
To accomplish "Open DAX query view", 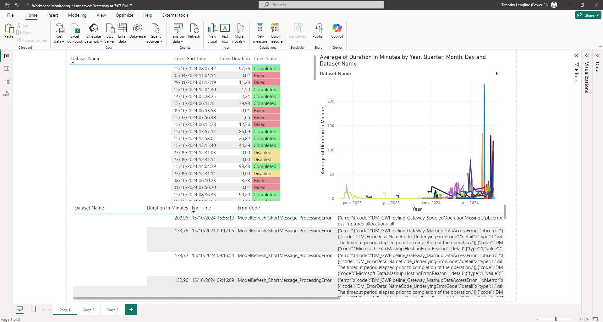I will tap(7, 93).
